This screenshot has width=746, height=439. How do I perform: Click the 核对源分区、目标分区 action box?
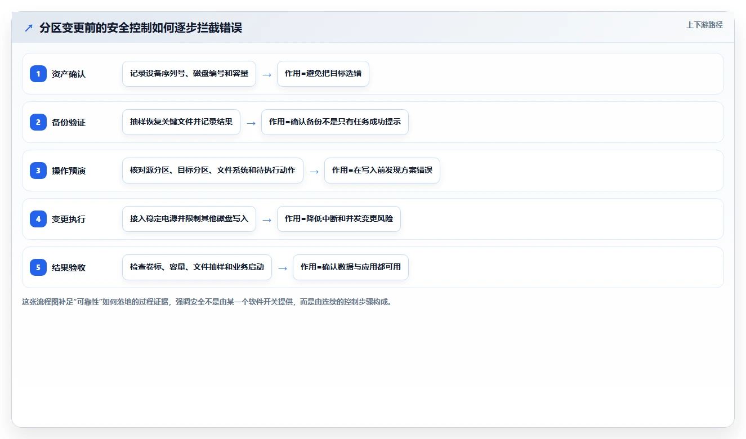[x=213, y=171]
